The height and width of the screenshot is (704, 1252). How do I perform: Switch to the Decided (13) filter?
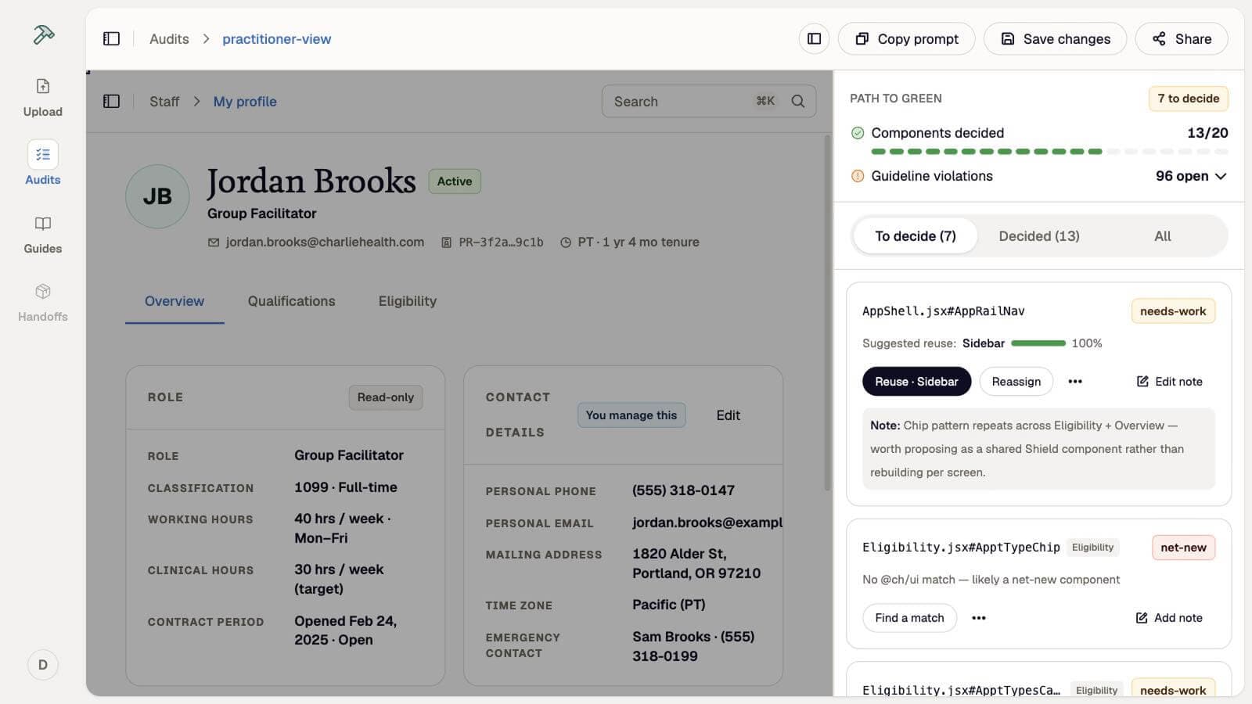[x=1038, y=236]
